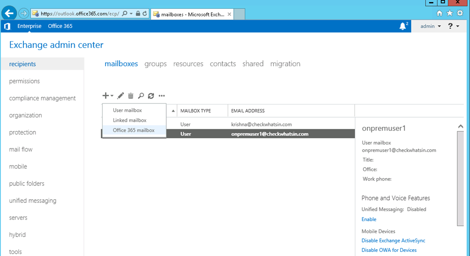Open the favorites star icon
The width and height of the screenshot is (470, 256).
coord(450,13)
